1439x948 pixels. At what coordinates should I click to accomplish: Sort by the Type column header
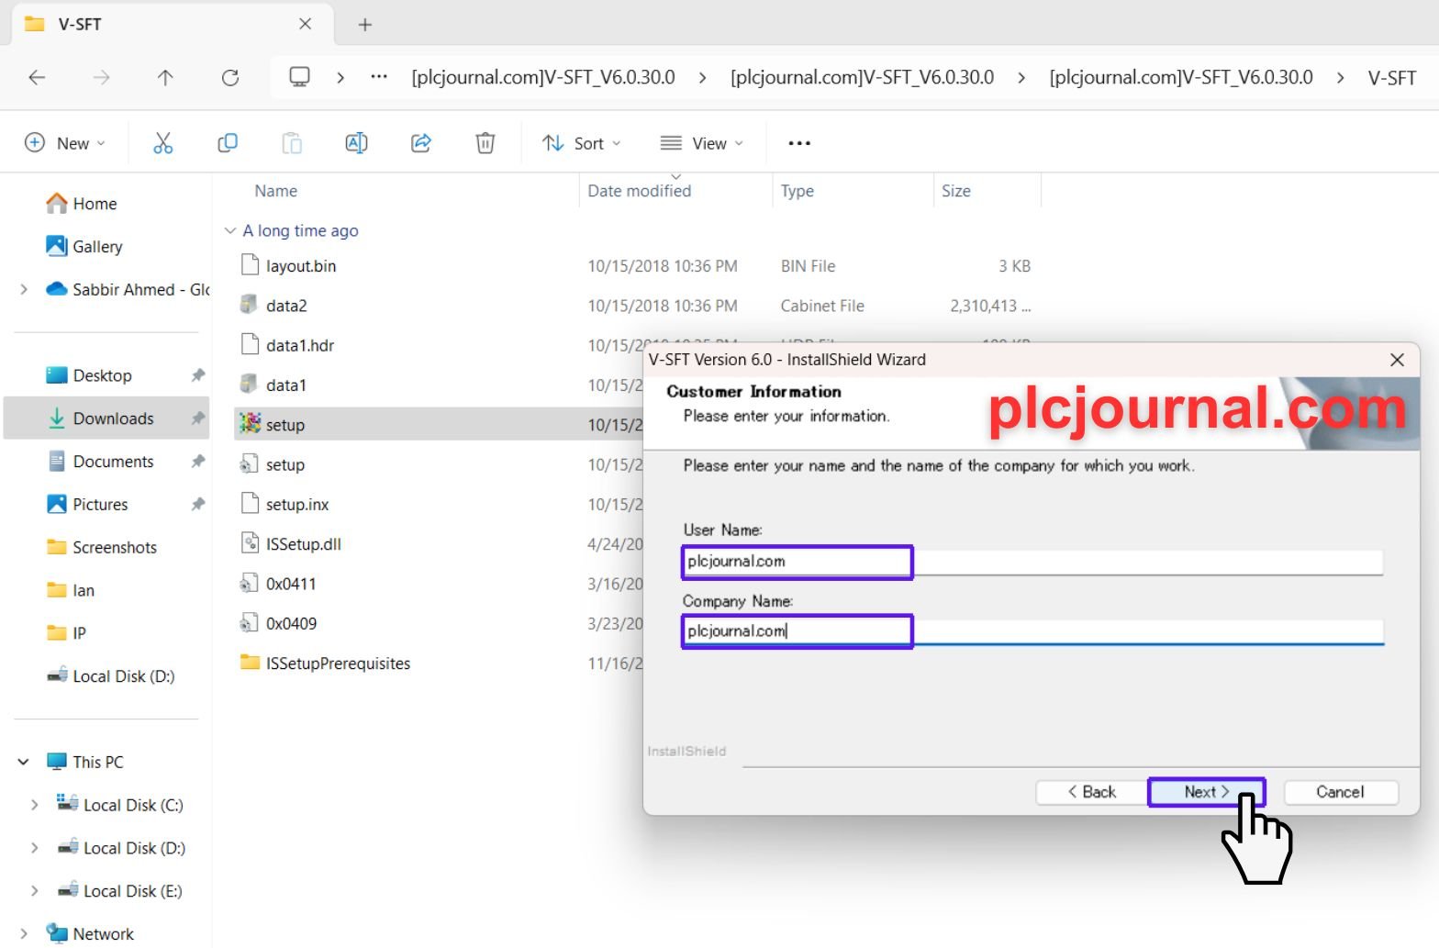[797, 191]
